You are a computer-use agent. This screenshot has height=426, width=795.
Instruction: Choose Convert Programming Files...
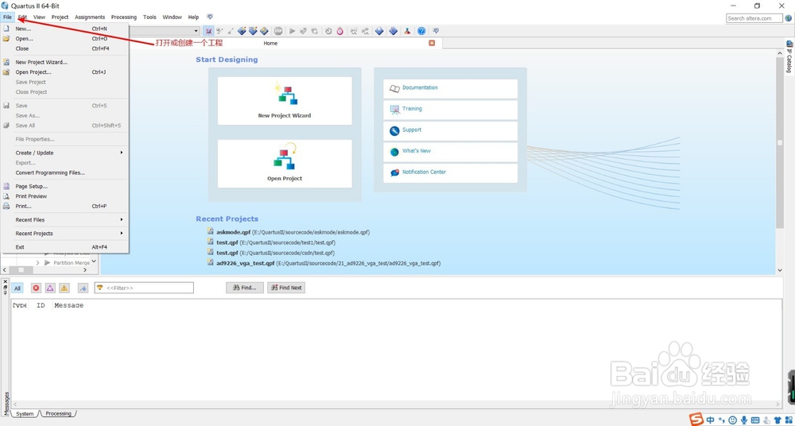(x=65, y=173)
